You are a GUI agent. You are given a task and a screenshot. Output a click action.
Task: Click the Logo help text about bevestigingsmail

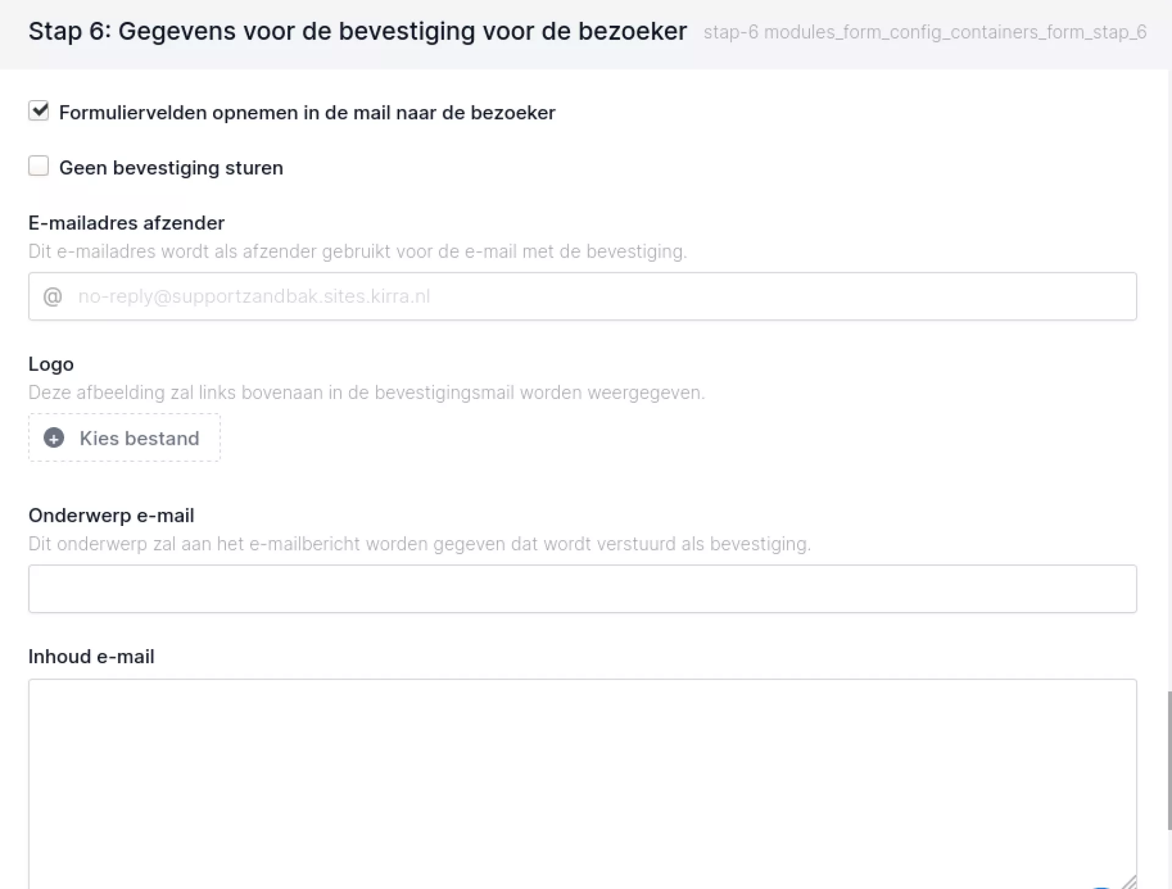366,392
